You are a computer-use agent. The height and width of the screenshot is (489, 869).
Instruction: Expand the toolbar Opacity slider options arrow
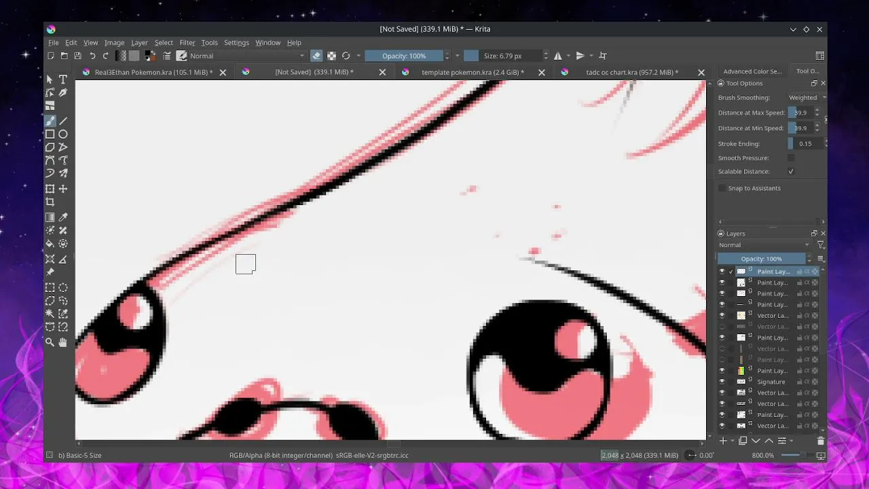pos(458,56)
